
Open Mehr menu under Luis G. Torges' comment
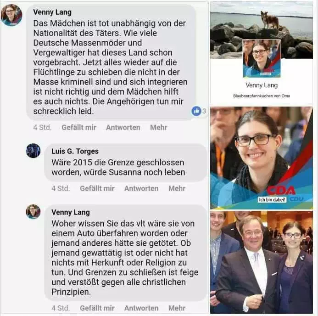[177, 188]
